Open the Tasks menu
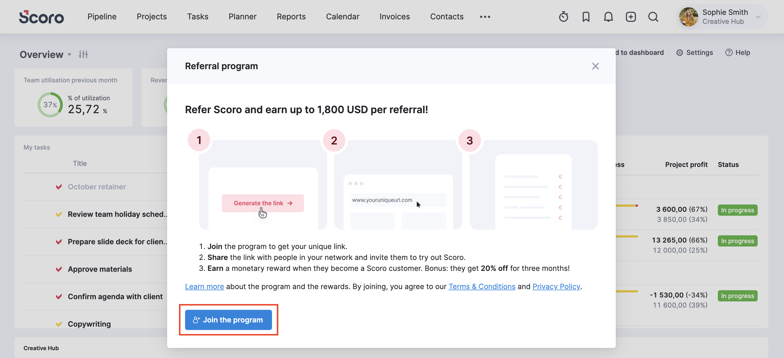 pos(197,17)
